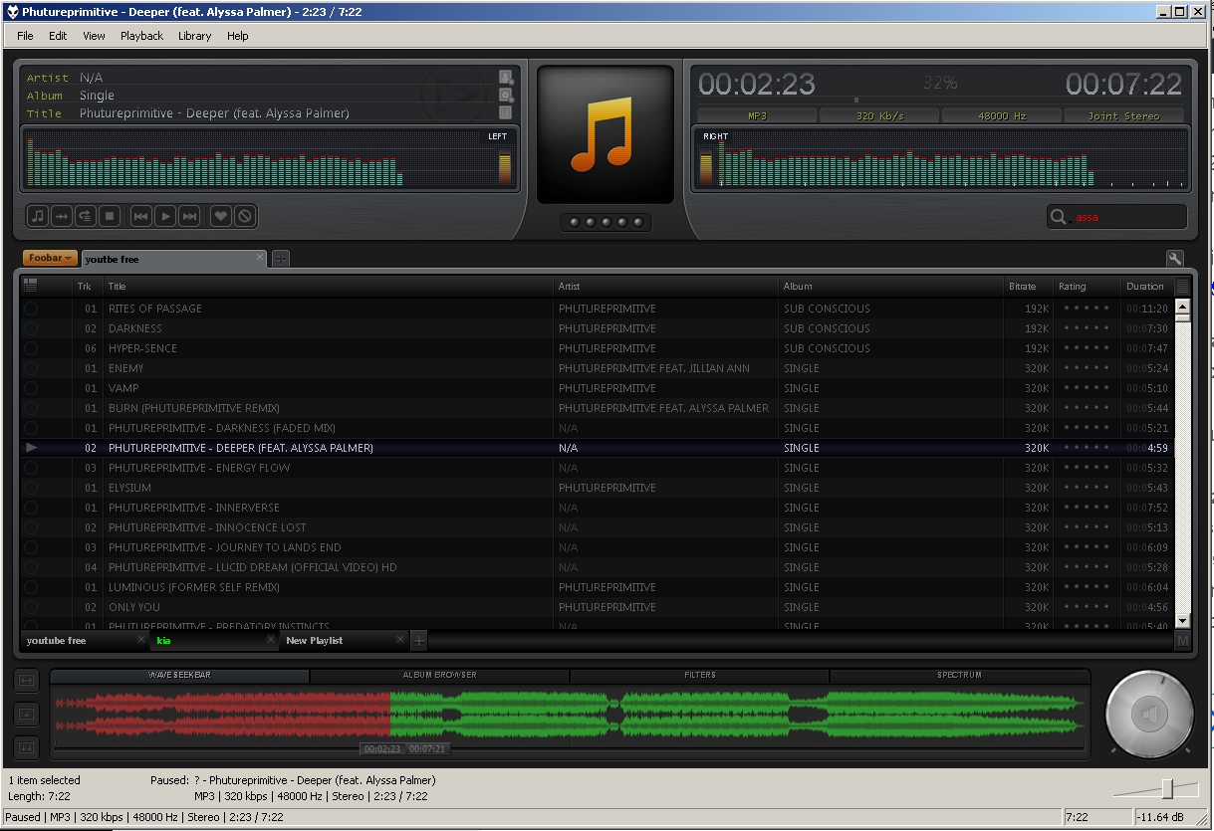The image size is (1214, 831).
Task: Mute audio using the round volume knob
Action: (x=1150, y=714)
